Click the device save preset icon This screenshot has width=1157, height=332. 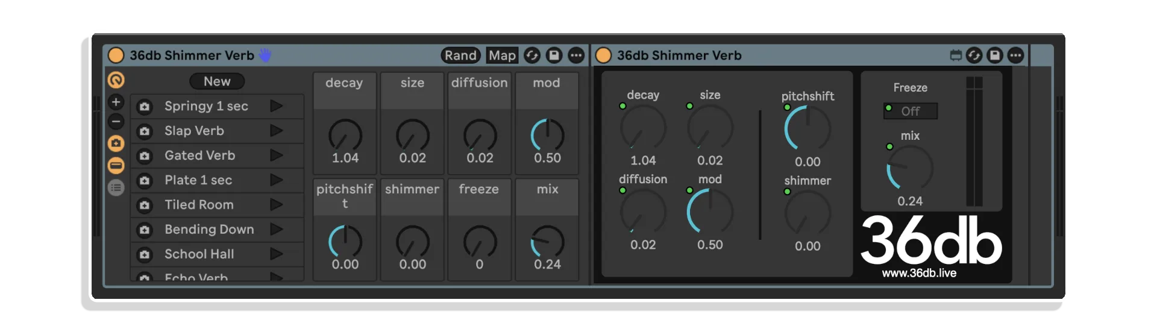tap(995, 55)
